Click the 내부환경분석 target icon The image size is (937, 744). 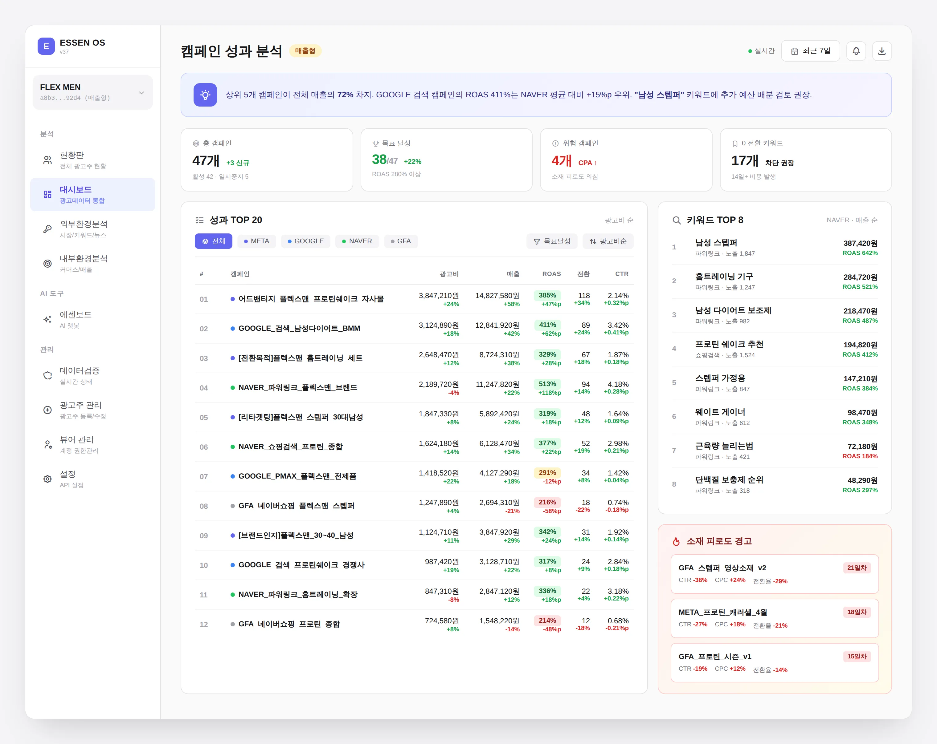pos(47,263)
